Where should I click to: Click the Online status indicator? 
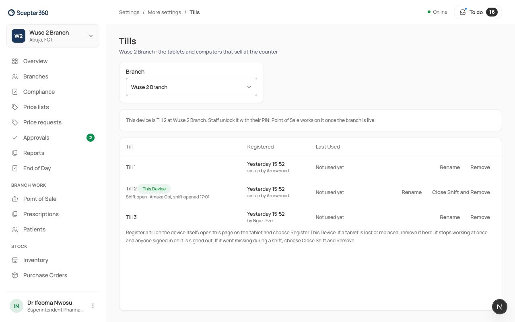click(437, 12)
